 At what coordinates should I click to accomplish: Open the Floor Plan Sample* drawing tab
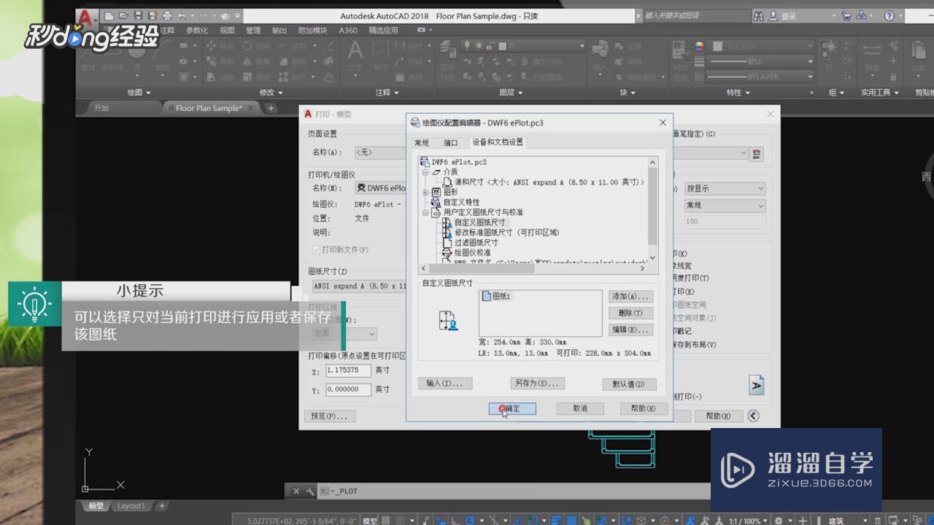tap(207, 108)
